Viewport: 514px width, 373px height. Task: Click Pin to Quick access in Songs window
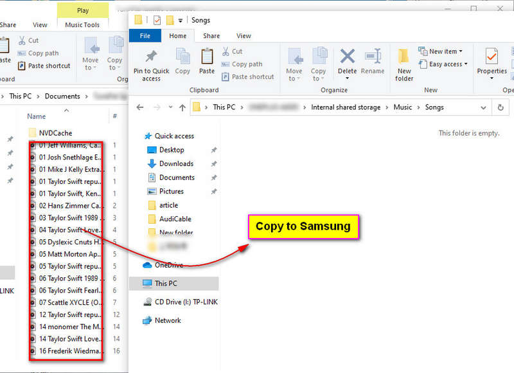pos(151,66)
